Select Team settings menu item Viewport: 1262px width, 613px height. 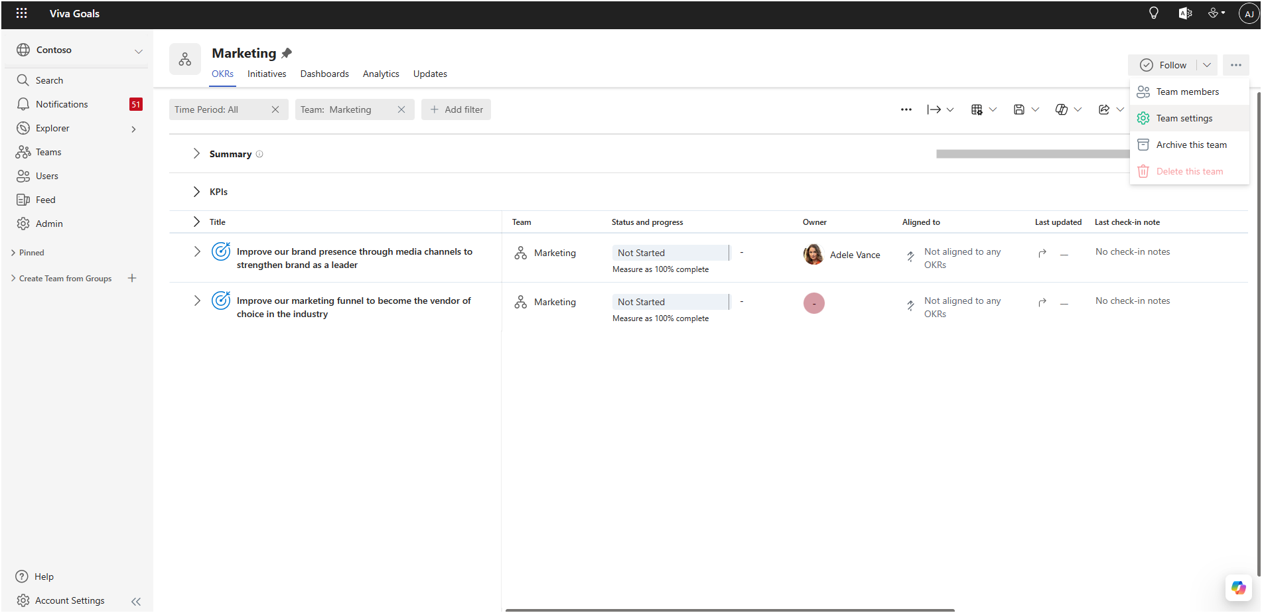click(1189, 118)
